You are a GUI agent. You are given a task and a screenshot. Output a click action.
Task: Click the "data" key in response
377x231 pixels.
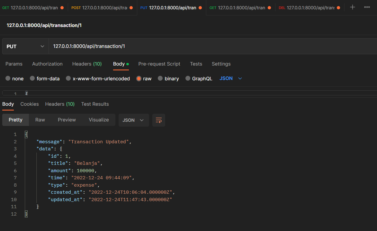45,149
